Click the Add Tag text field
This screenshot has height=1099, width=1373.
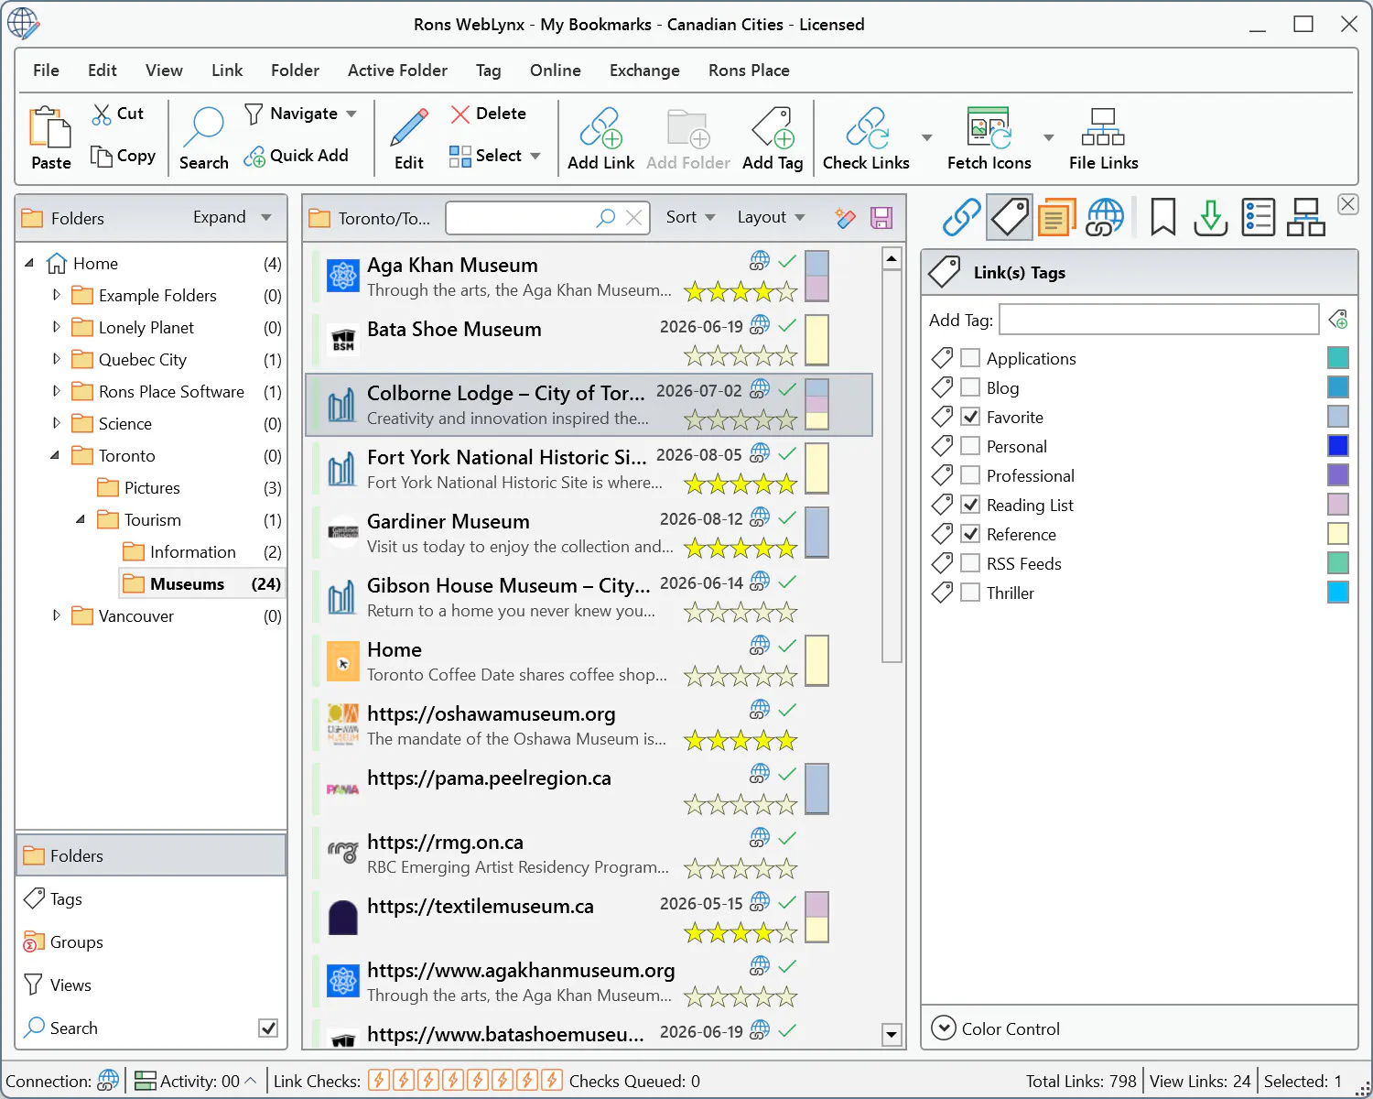1159,320
